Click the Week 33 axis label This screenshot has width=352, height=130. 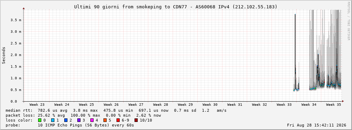(284, 105)
